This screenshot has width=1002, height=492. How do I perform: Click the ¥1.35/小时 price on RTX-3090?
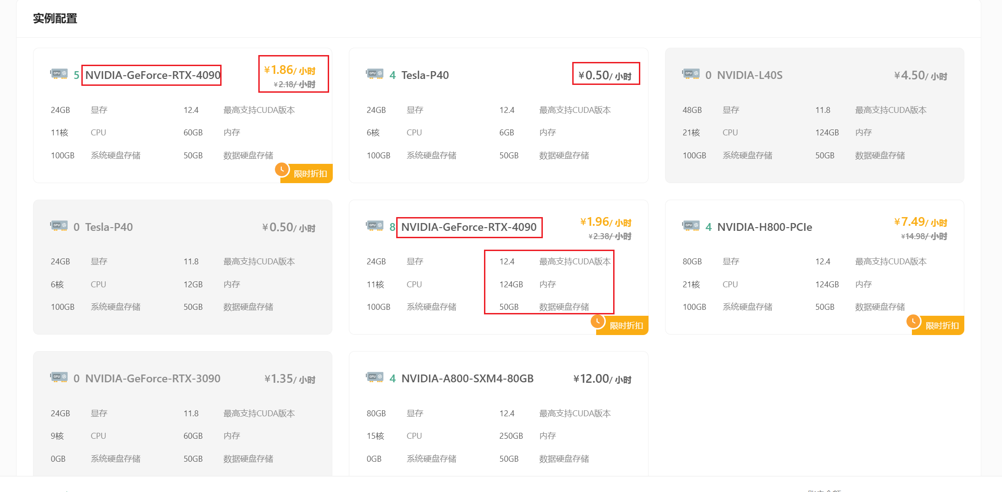click(290, 379)
